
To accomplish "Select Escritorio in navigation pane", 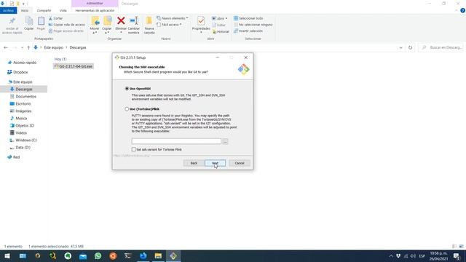I will 23,103.
